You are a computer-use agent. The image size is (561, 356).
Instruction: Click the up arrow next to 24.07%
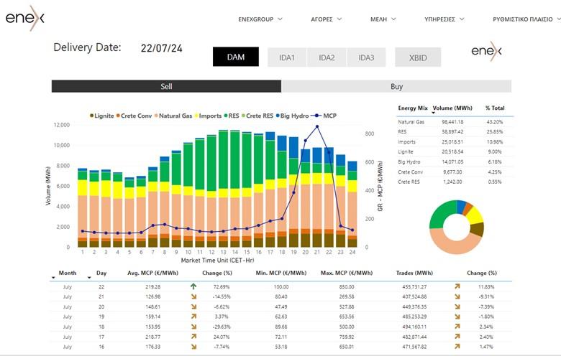click(x=193, y=337)
